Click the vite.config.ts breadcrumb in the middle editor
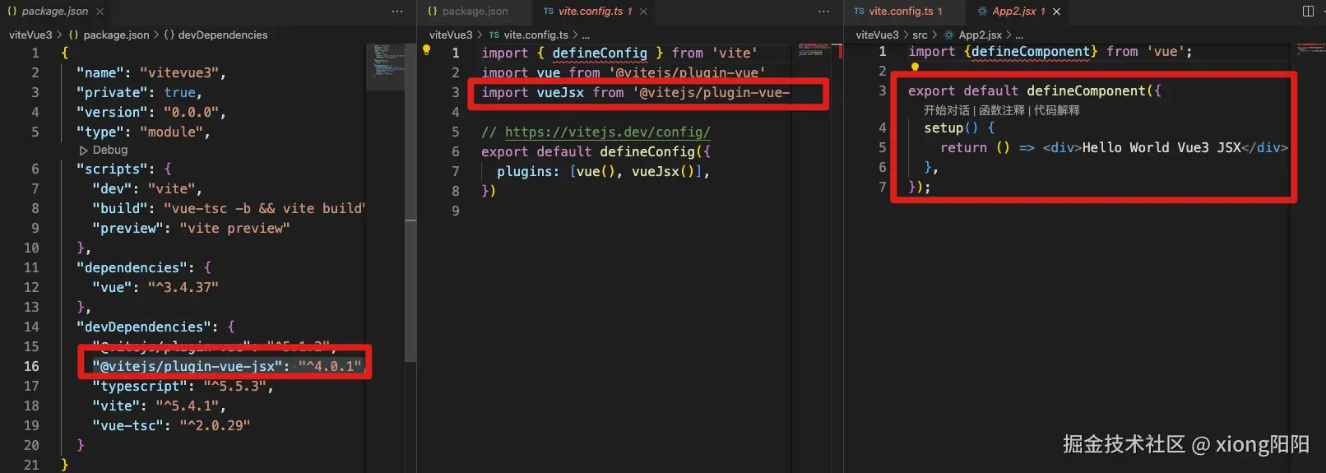The height and width of the screenshot is (473, 1326). click(535, 35)
